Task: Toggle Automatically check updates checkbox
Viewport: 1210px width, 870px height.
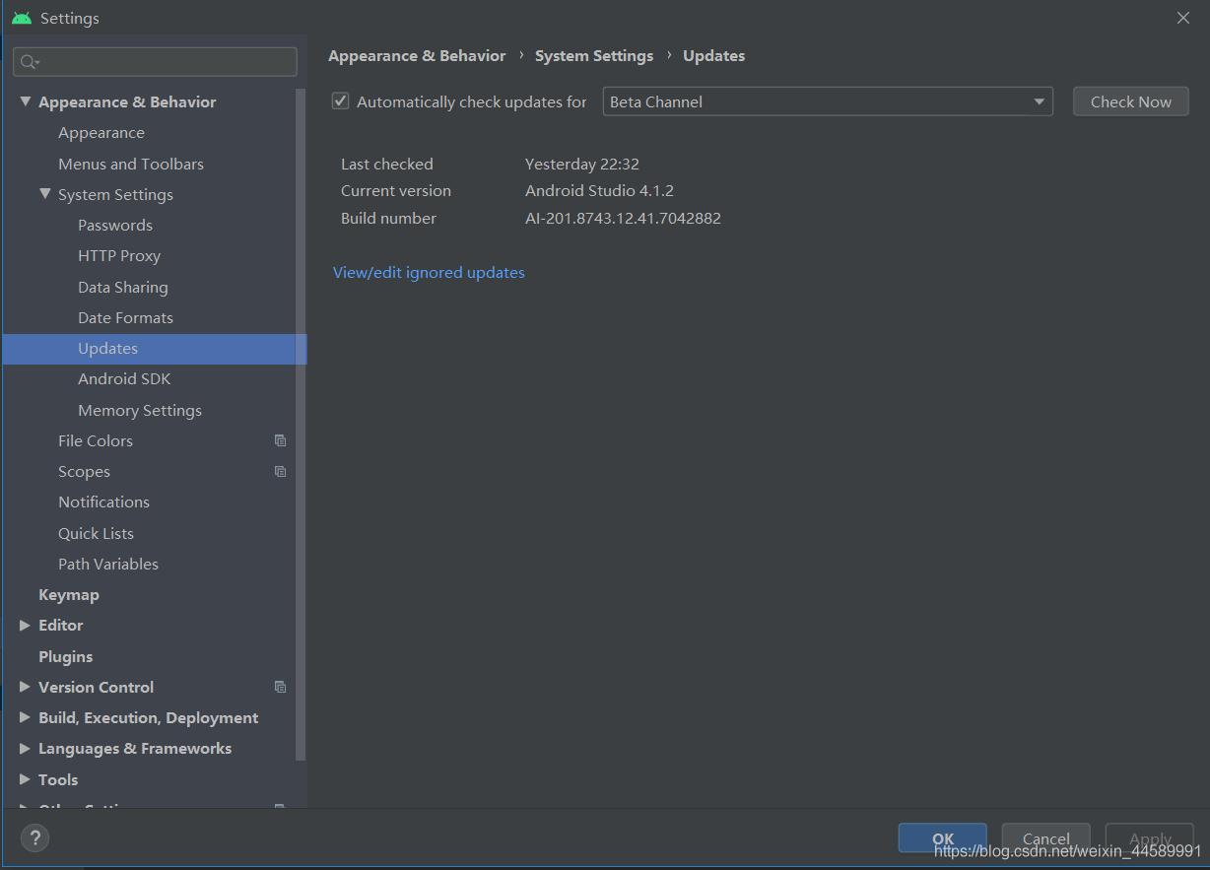Action: click(341, 100)
